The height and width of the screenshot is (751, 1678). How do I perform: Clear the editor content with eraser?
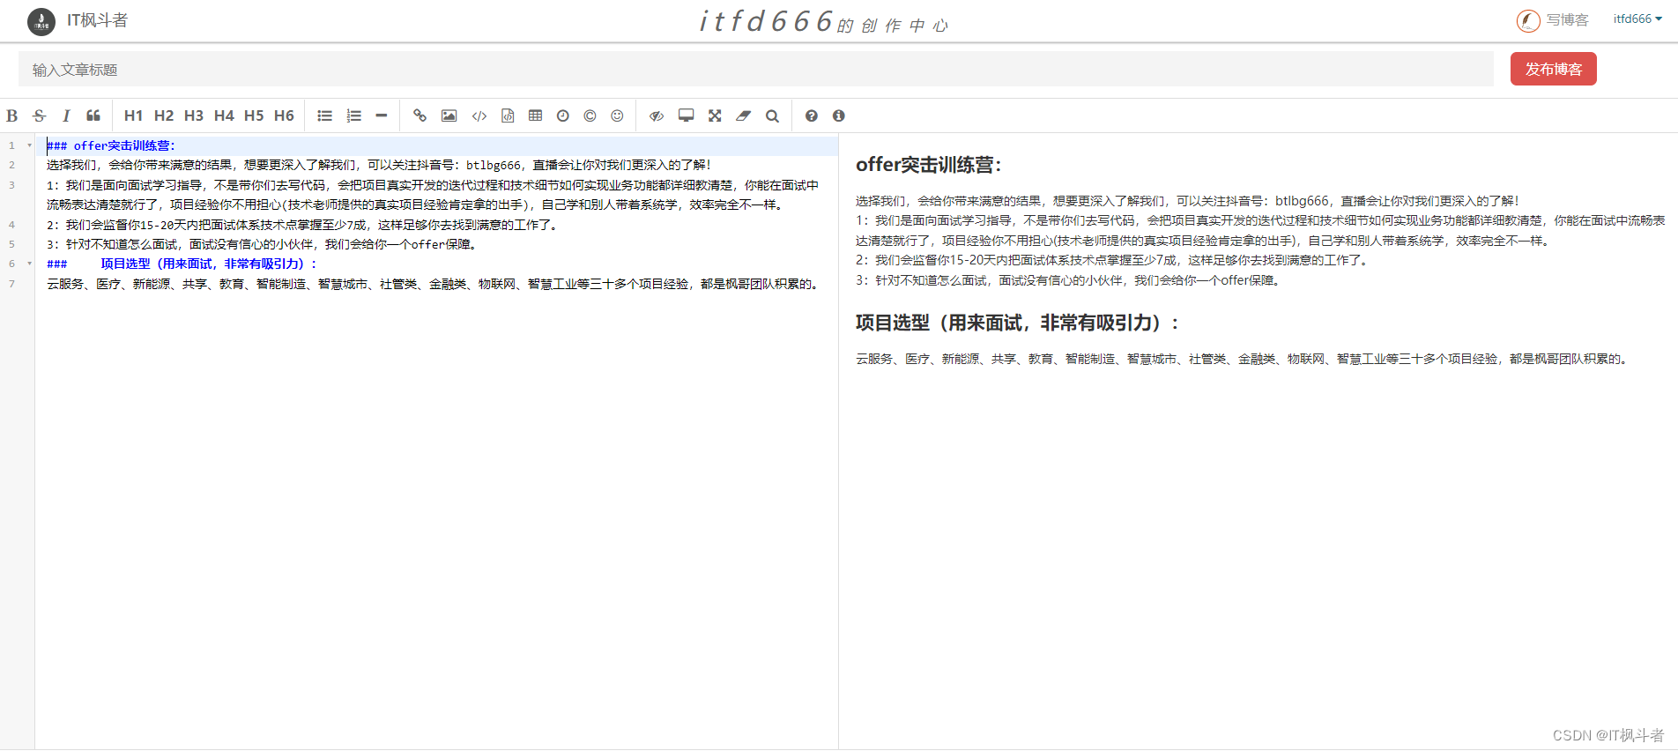point(744,115)
